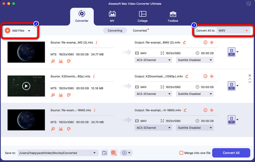Play the X2Download video thumbnail

(x=26, y=86)
